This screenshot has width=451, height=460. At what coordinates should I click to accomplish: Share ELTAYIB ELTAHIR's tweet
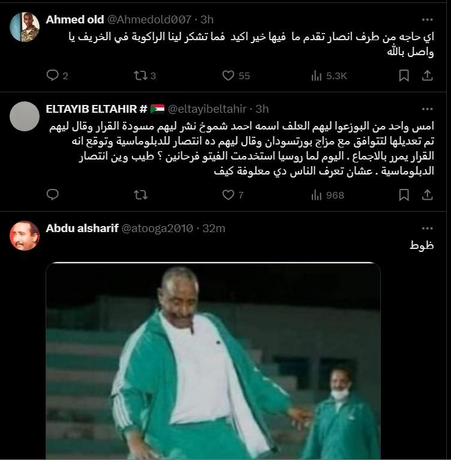(x=427, y=195)
